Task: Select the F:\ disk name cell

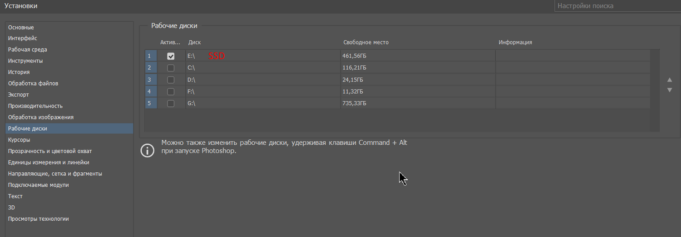Action: (263, 91)
